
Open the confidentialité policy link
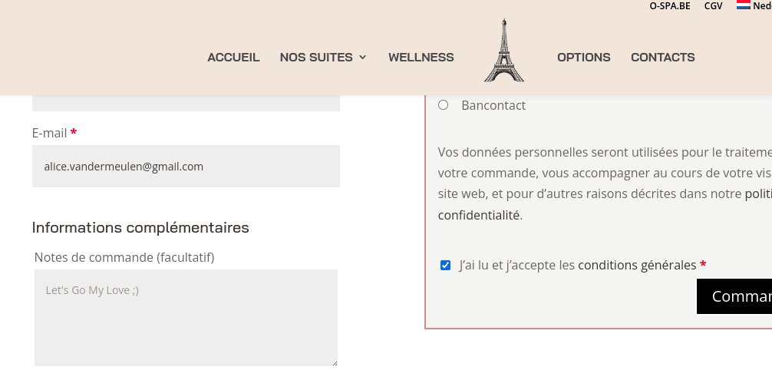click(x=479, y=215)
